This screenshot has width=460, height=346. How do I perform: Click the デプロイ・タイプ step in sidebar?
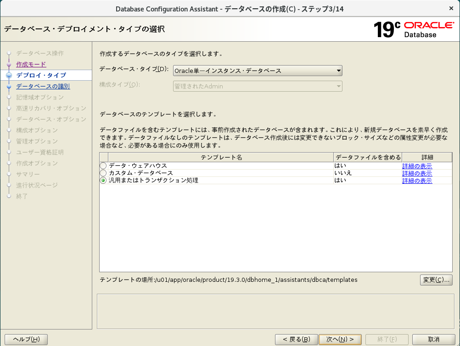[x=41, y=75]
